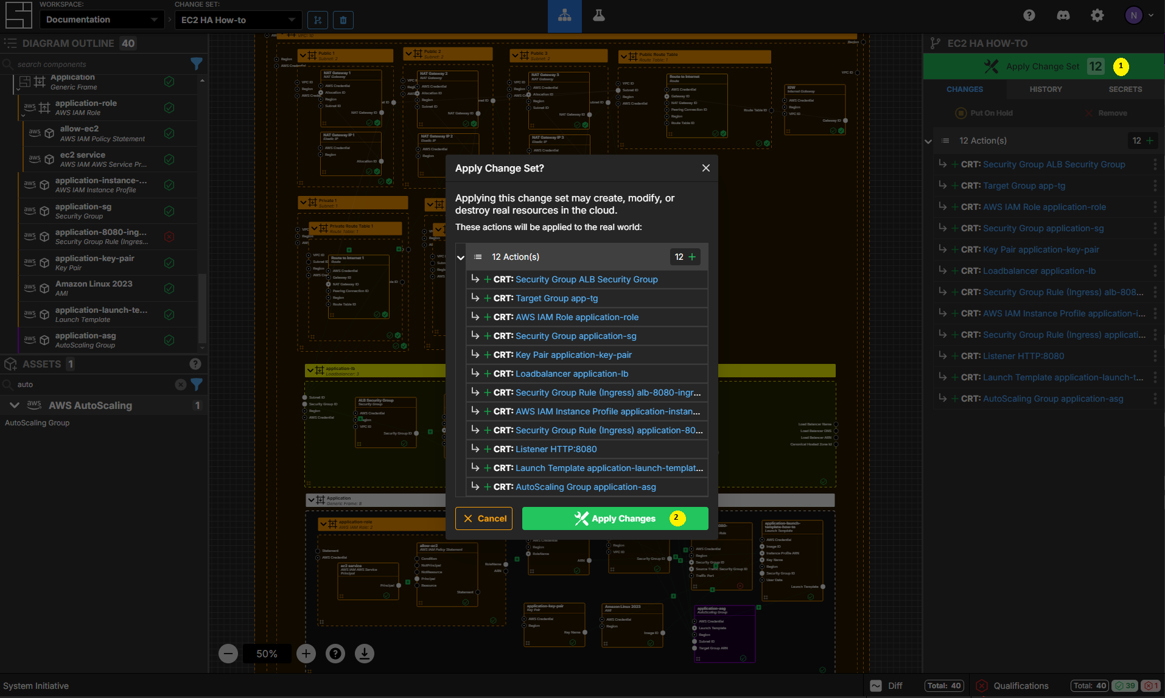Select application-sg Security Group in outline
Image resolution: width=1165 pixels, height=698 pixels.
(108, 211)
